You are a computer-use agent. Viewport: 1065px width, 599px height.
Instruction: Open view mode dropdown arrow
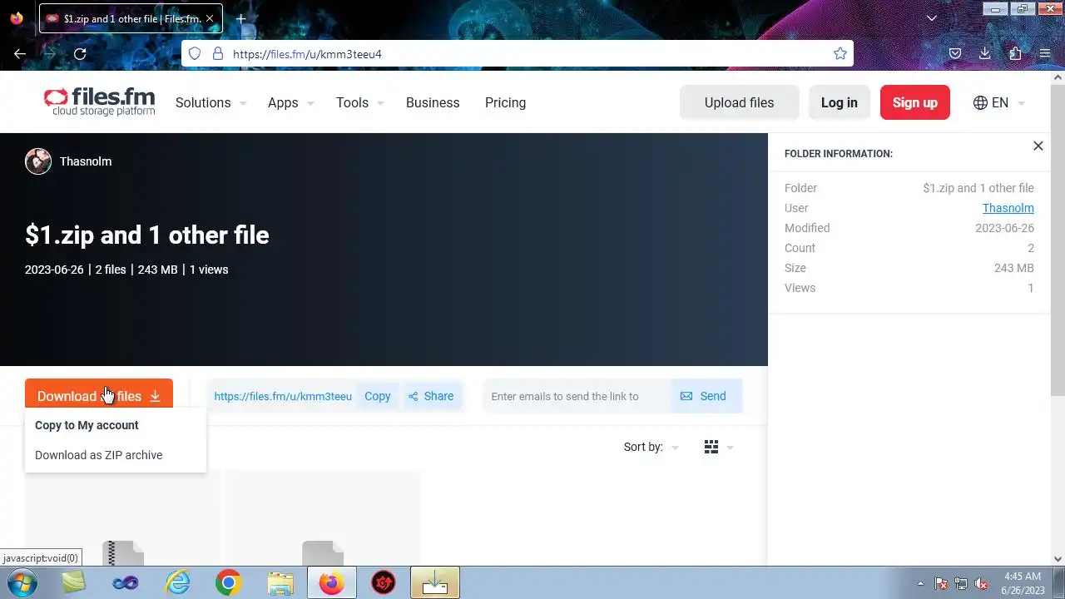pyautogui.click(x=730, y=448)
